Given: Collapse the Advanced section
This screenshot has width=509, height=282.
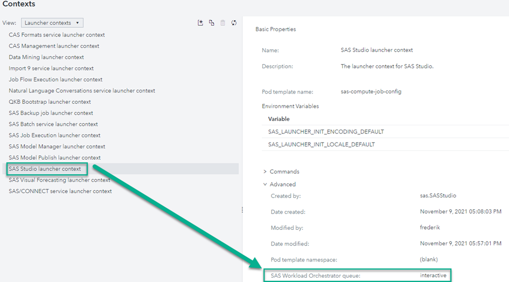Looking at the screenshot, I should click(265, 184).
